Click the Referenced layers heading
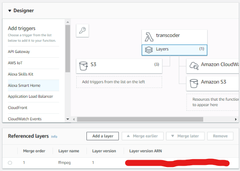 (28, 136)
